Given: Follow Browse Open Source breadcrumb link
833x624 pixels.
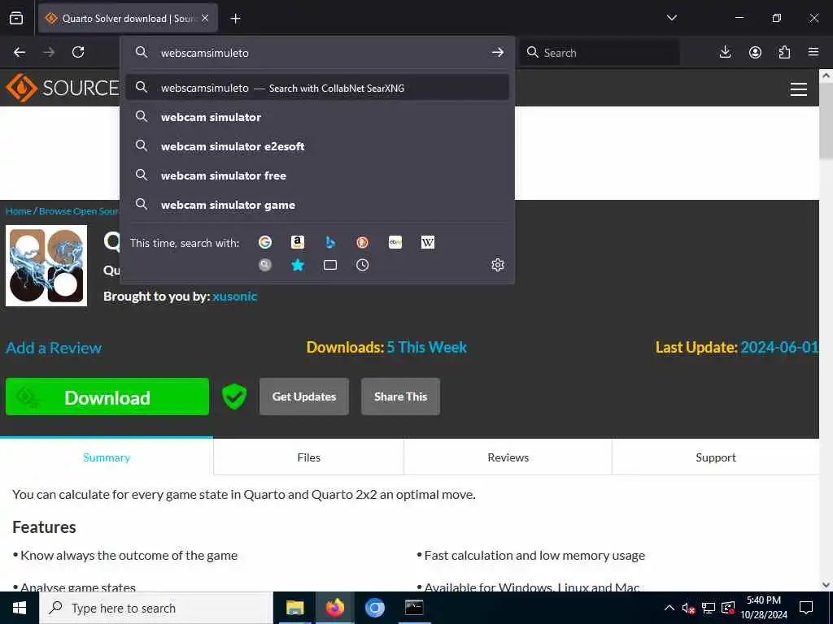Looking at the screenshot, I should pyautogui.click(x=79, y=211).
